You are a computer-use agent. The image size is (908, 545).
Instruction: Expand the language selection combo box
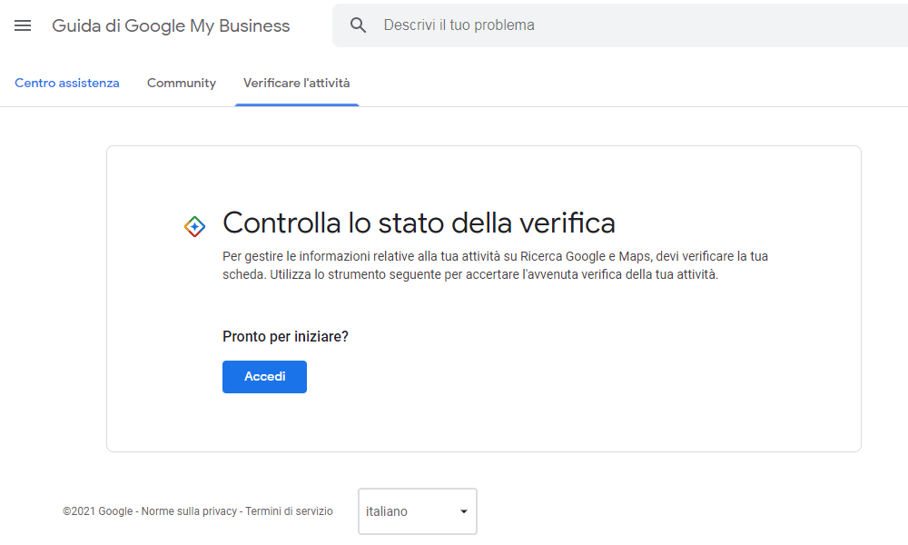[x=417, y=511]
